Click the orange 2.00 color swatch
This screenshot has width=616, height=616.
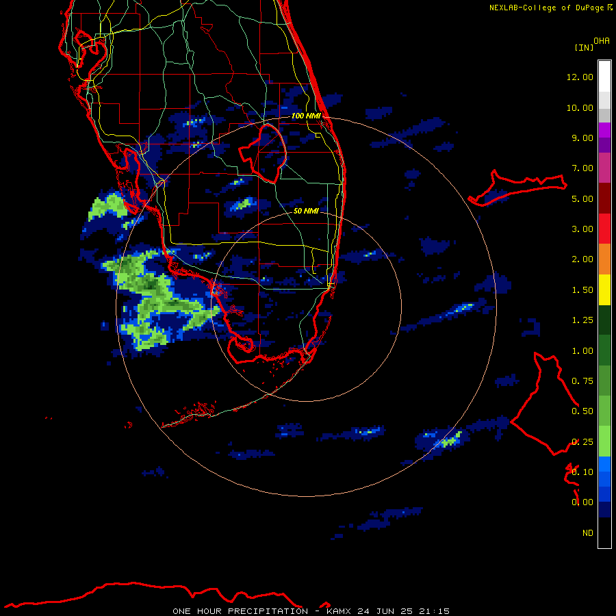(604, 259)
